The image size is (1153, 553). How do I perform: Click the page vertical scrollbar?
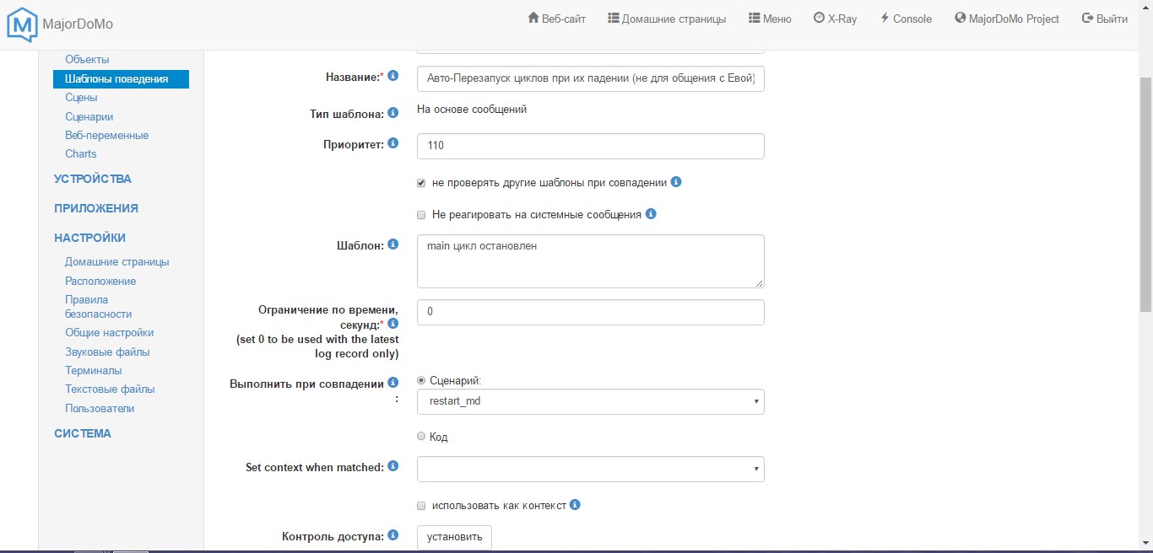pyautogui.click(x=1145, y=253)
